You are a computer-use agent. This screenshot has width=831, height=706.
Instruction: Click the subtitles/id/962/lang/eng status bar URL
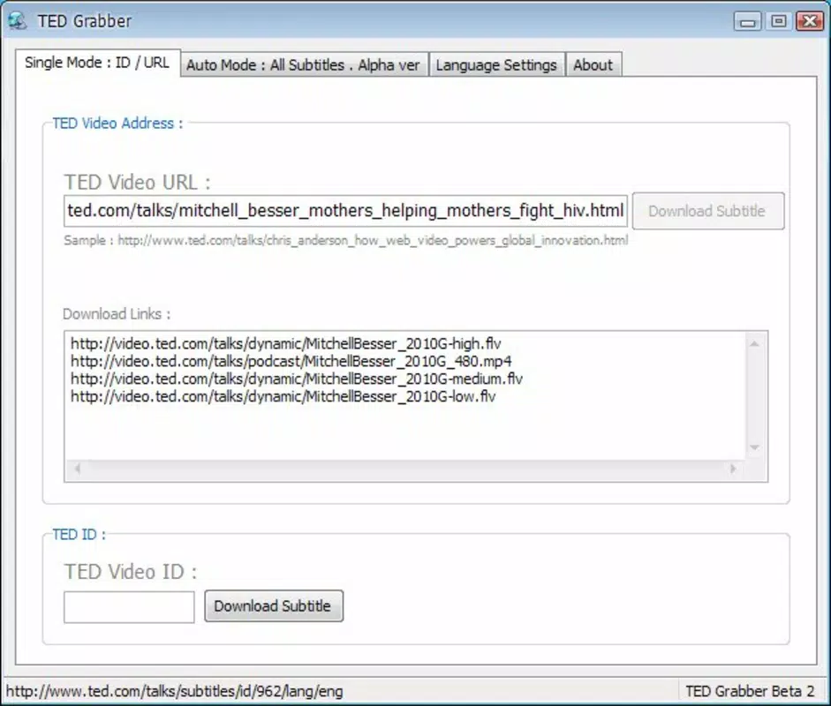click(x=174, y=691)
